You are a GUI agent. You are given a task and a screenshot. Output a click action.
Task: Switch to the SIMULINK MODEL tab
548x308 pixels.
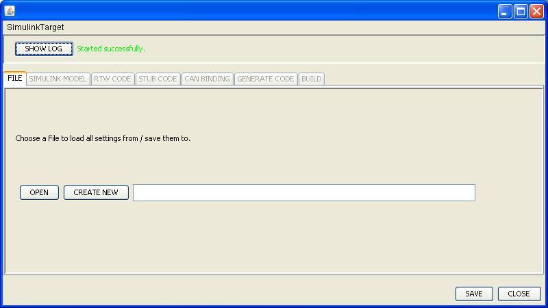click(58, 79)
